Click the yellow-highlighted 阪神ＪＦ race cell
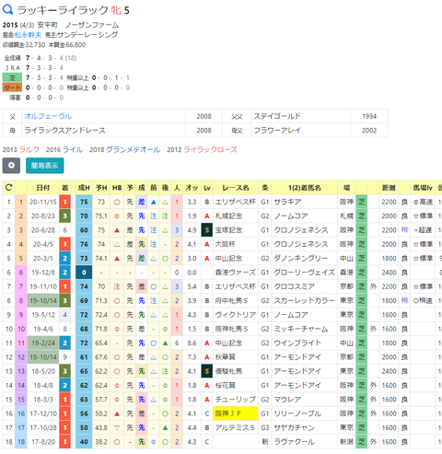 (236, 413)
